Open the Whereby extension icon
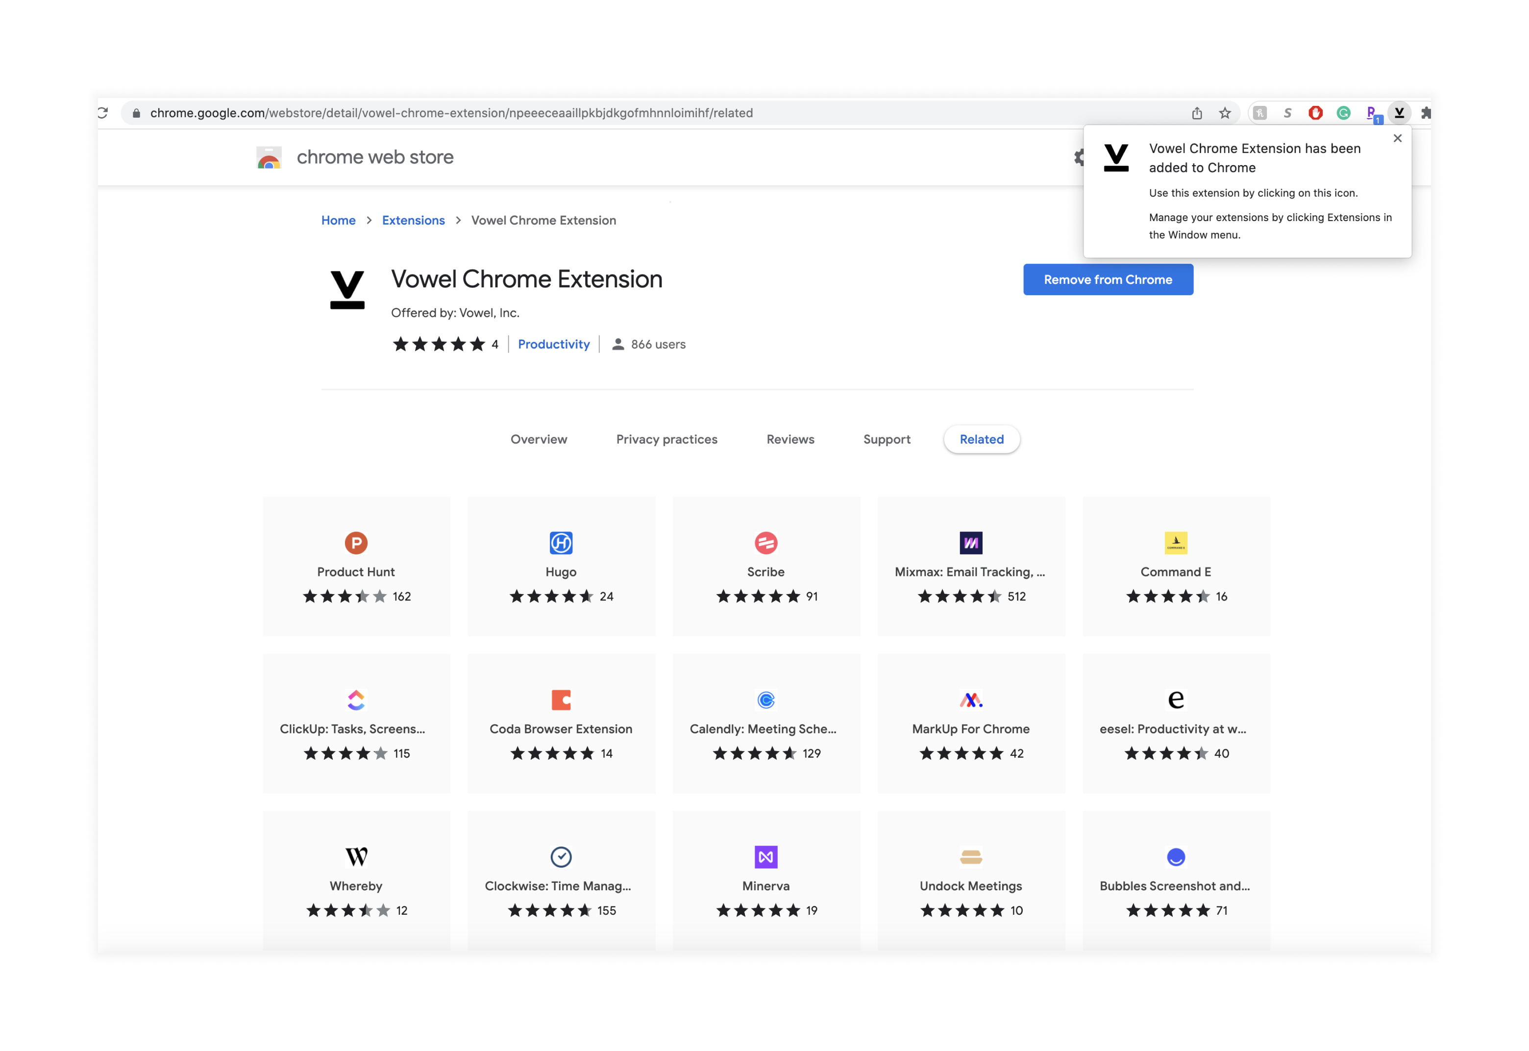Viewport: 1529px width, 1051px height. click(356, 857)
